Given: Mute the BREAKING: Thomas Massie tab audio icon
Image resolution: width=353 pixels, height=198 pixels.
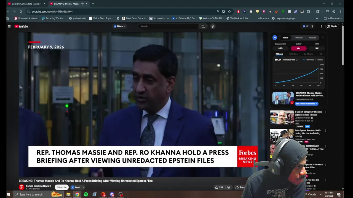Looking at the screenshot, I should (x=82, y=4).
